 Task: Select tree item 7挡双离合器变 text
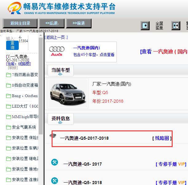click(25, 75)
